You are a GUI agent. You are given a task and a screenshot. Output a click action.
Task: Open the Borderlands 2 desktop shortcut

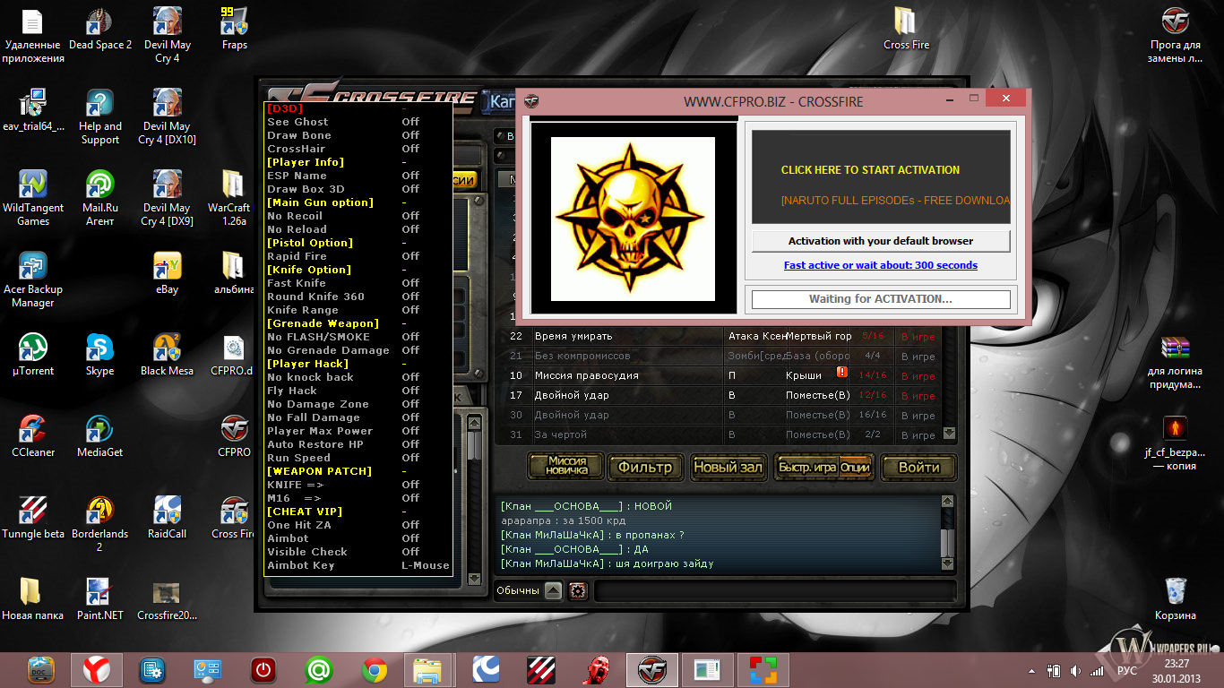pyautogui.click(x=99, y=524)
